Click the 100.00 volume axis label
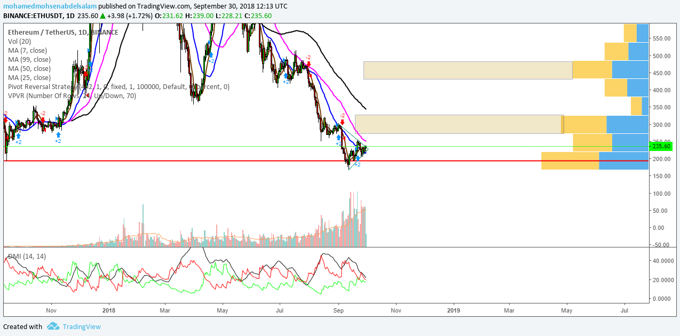 coord(661,194)
